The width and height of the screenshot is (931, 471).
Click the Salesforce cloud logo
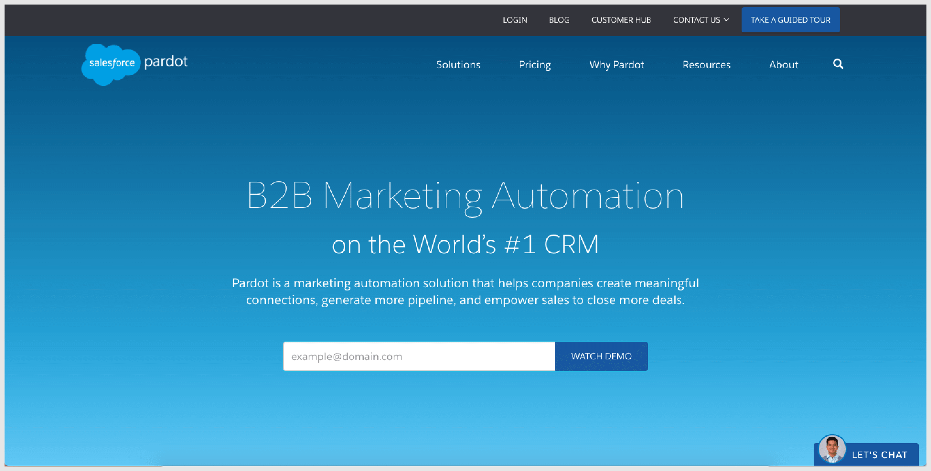[111, 64]
